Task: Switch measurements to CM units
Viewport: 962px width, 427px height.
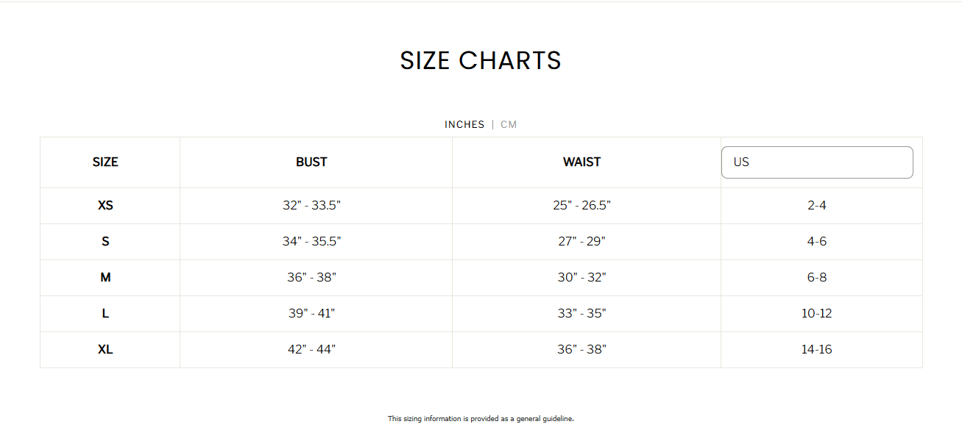Action: point(509,124)
